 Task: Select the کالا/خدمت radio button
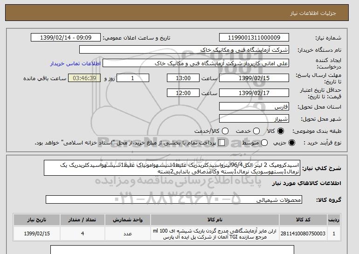[x=225, y=131]
